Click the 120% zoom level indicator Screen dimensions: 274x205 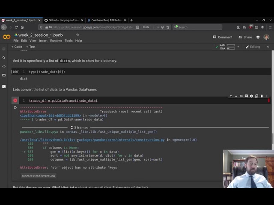pyautogui.click(x=146, y=27)
